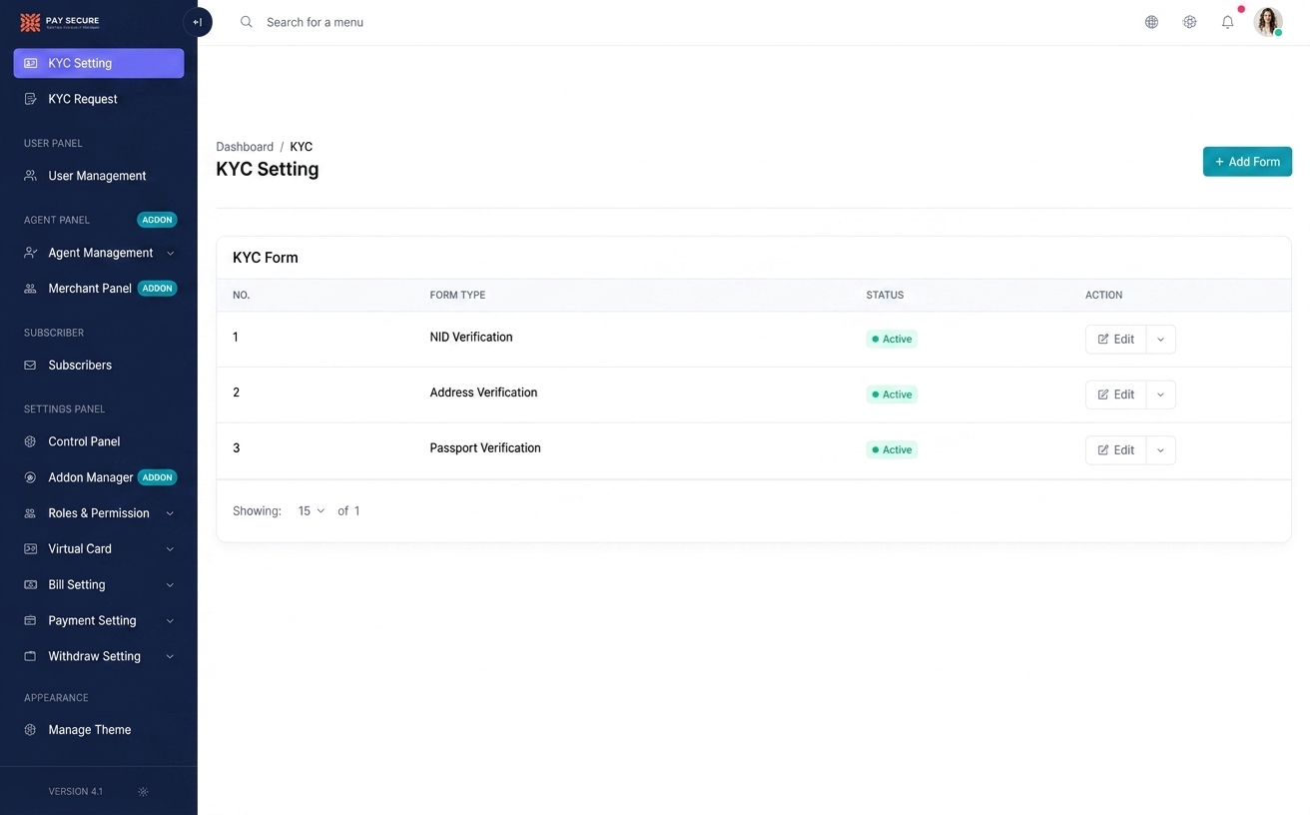Click the Address Verification form type text
1310x815 pixels.
(483, 393)
